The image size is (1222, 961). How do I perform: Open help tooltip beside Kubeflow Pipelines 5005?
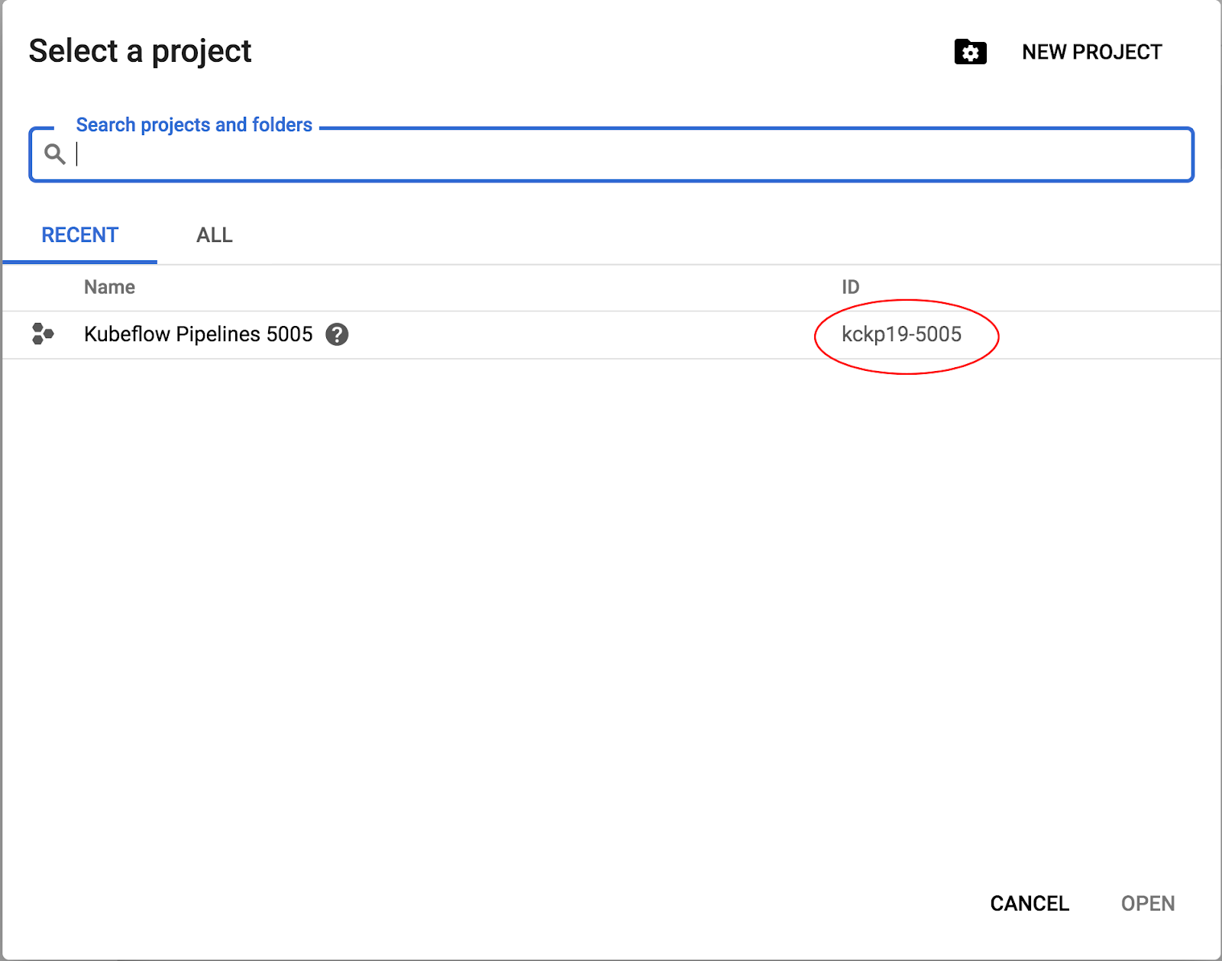(x=337, y=334)
